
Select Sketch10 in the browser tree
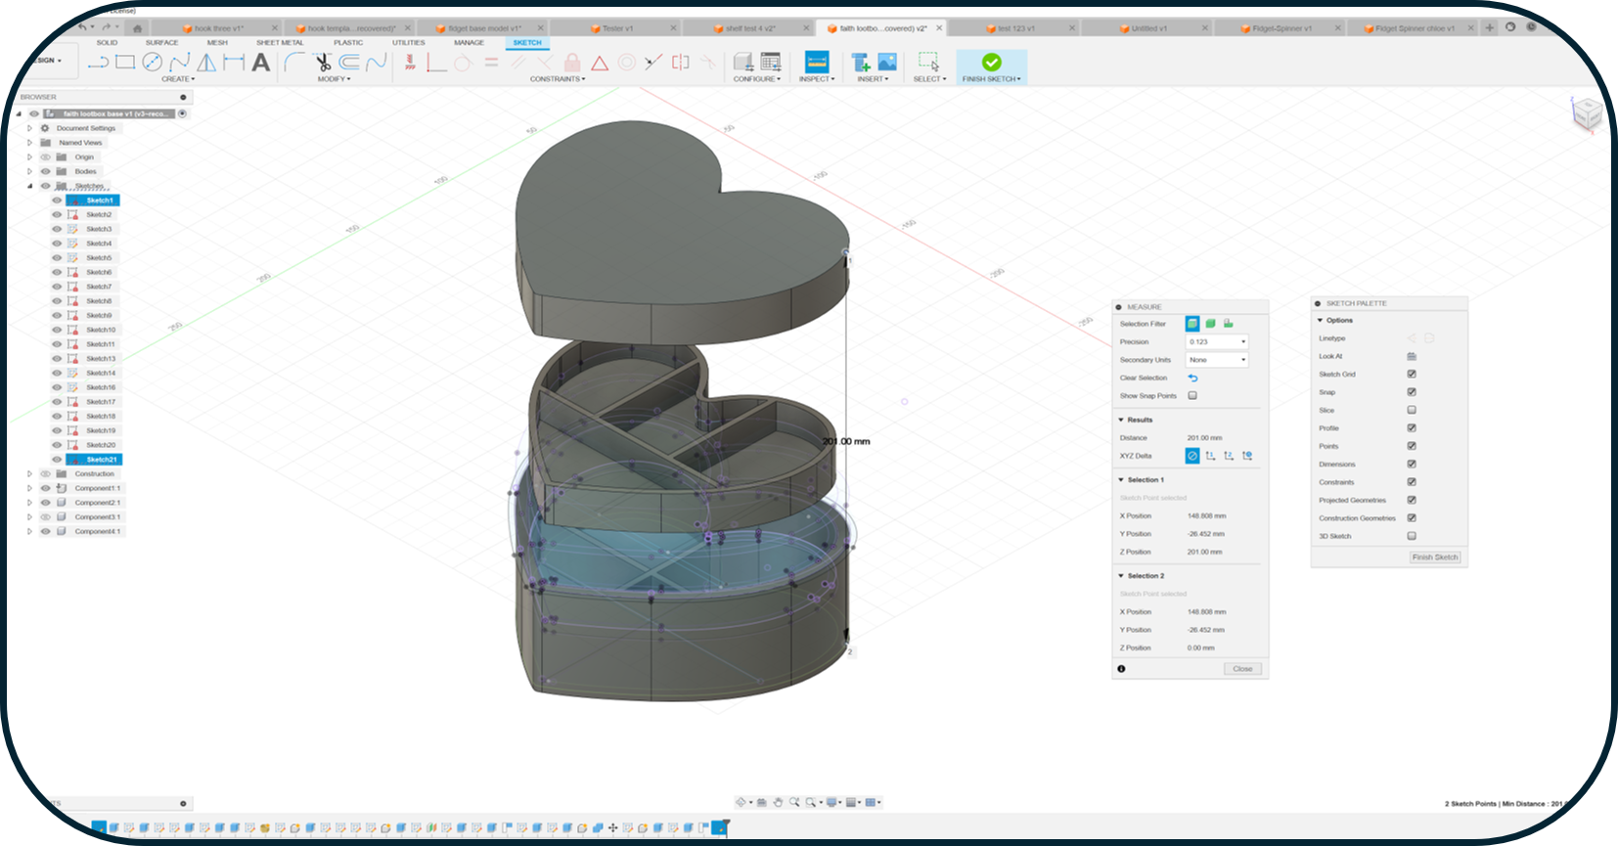[101, 330]
